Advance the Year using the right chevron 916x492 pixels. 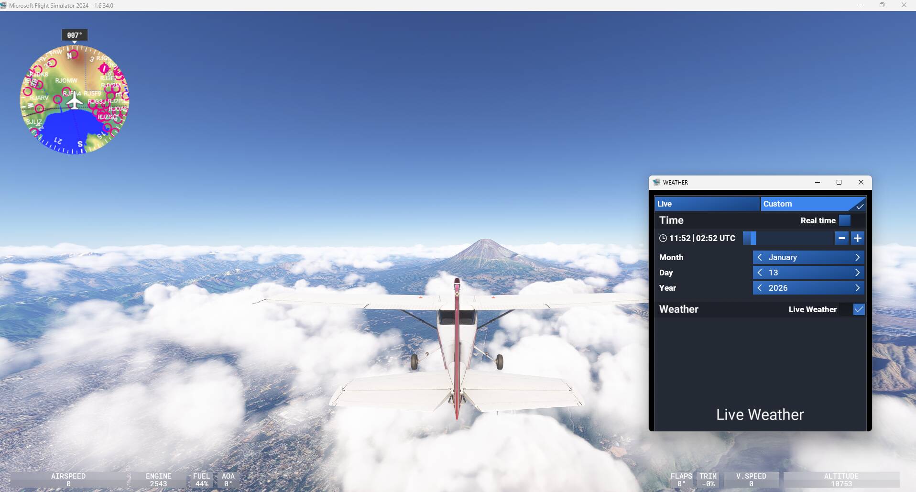pos(858,288)
